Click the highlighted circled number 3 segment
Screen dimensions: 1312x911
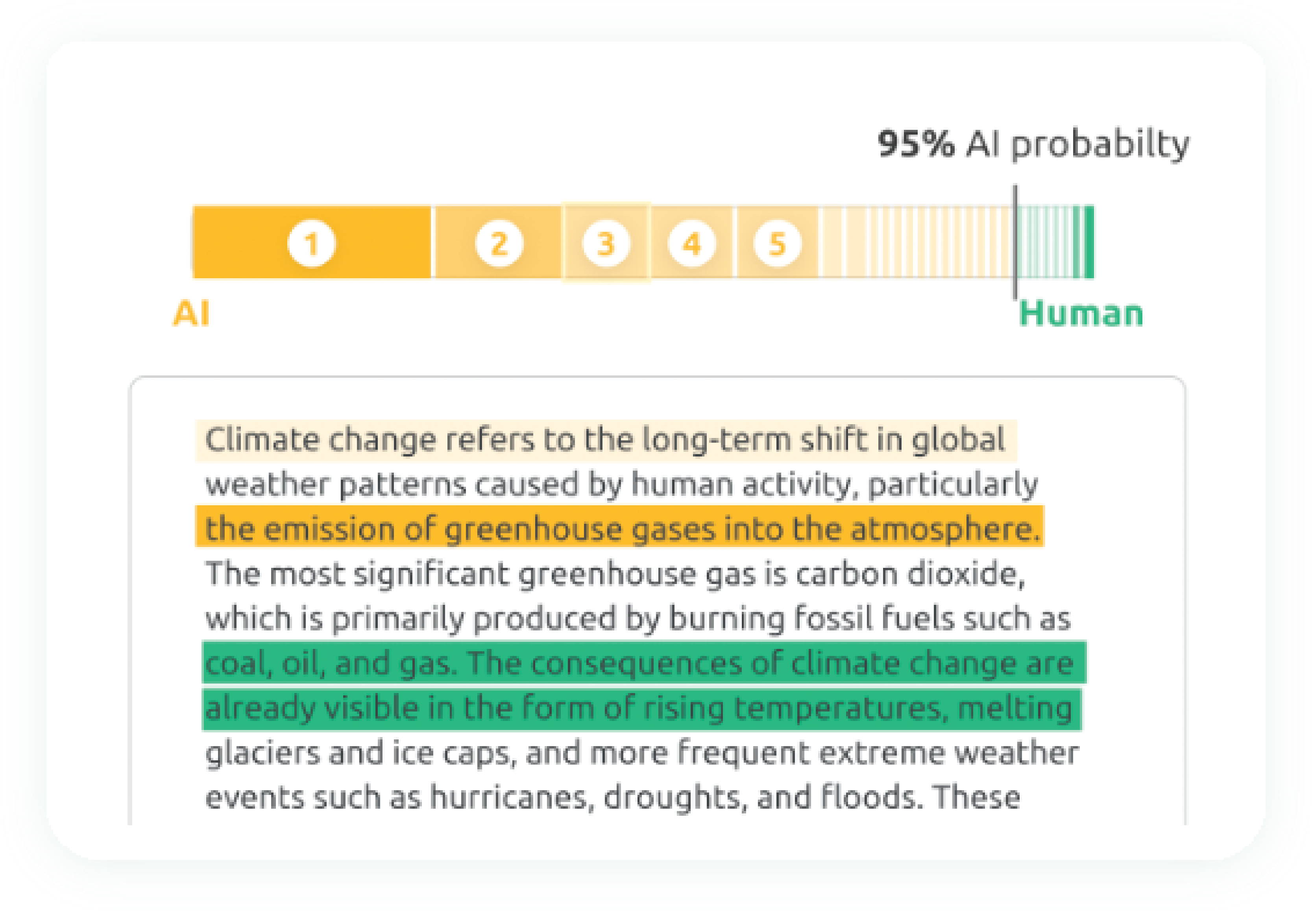point(606,243)
